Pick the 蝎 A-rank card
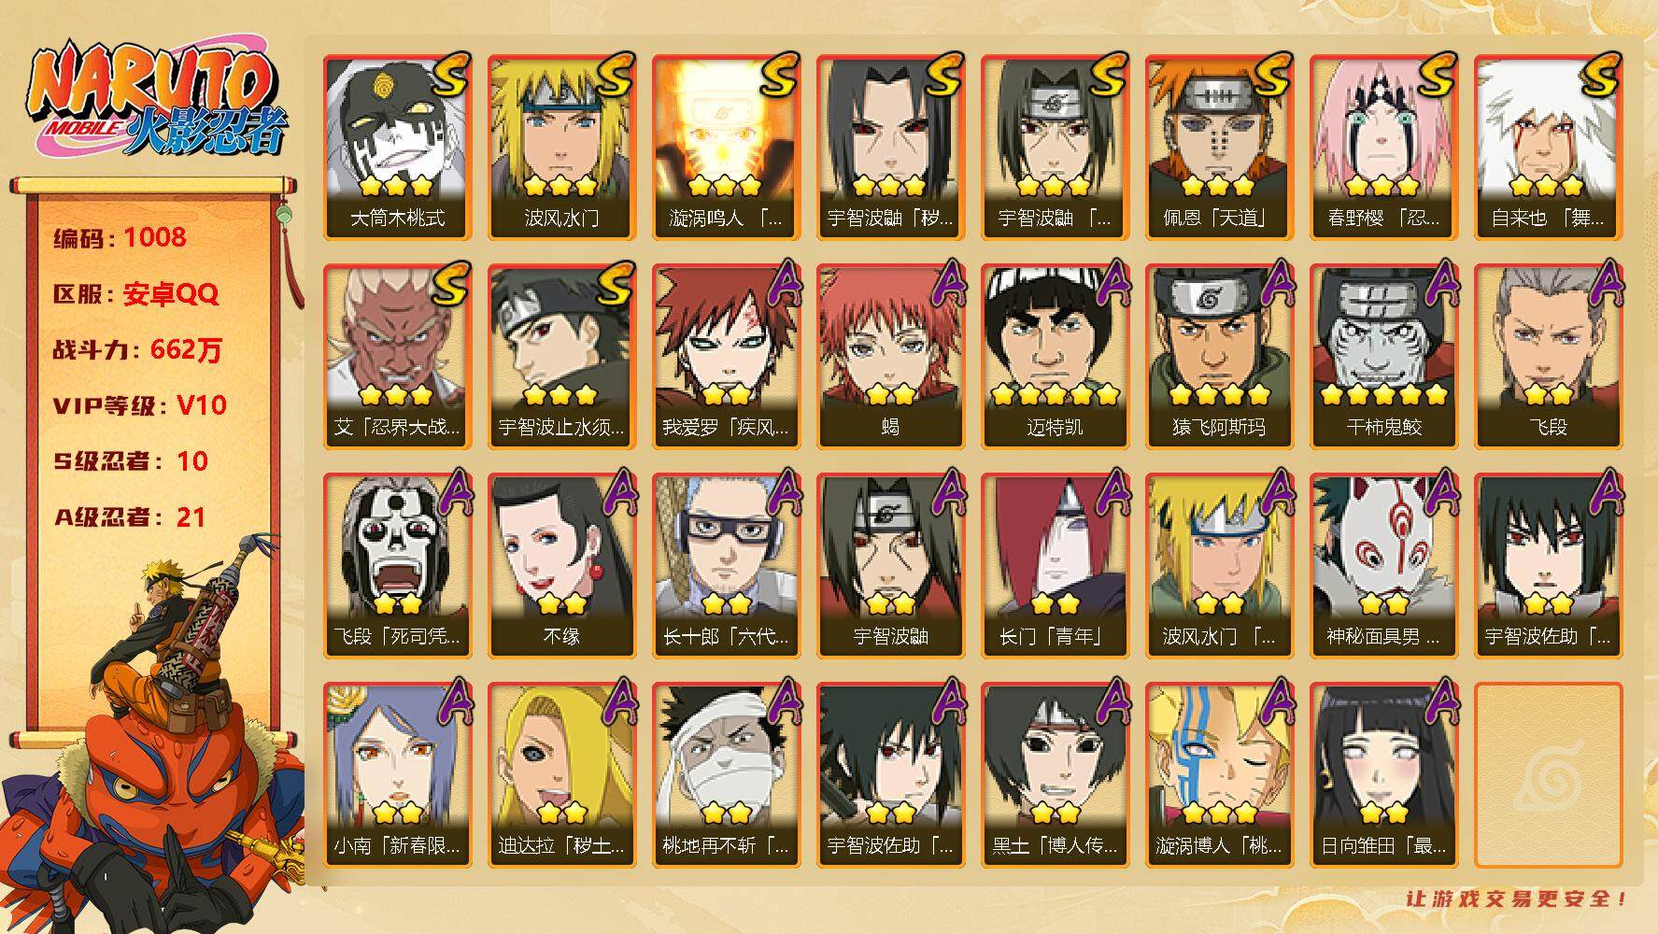This screenshot has height=934, width=1658. click(890, 356)
